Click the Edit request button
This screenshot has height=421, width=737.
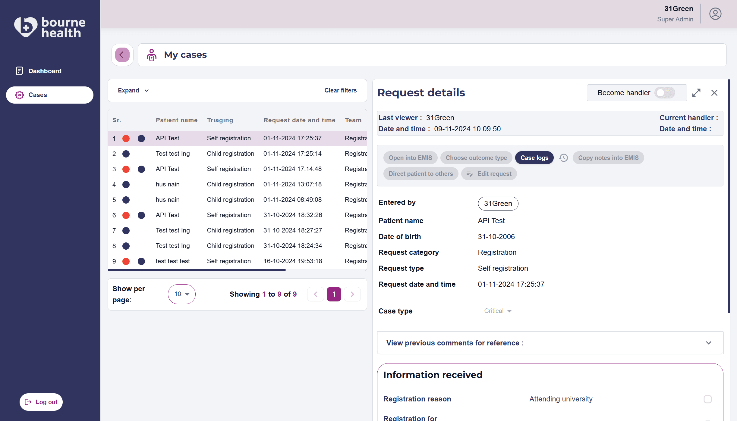[x=489, y=174]
